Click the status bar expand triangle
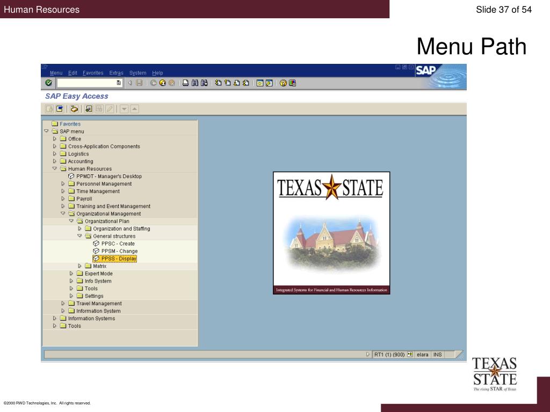The image size is (550, 412). pos(367,355)
